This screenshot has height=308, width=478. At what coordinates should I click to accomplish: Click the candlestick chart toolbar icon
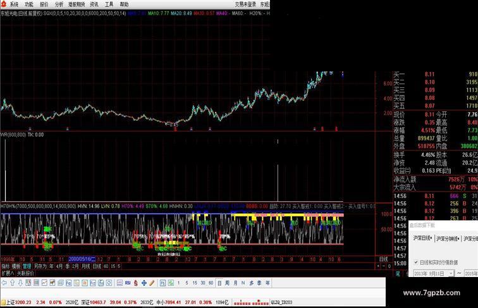coord(52,283)
